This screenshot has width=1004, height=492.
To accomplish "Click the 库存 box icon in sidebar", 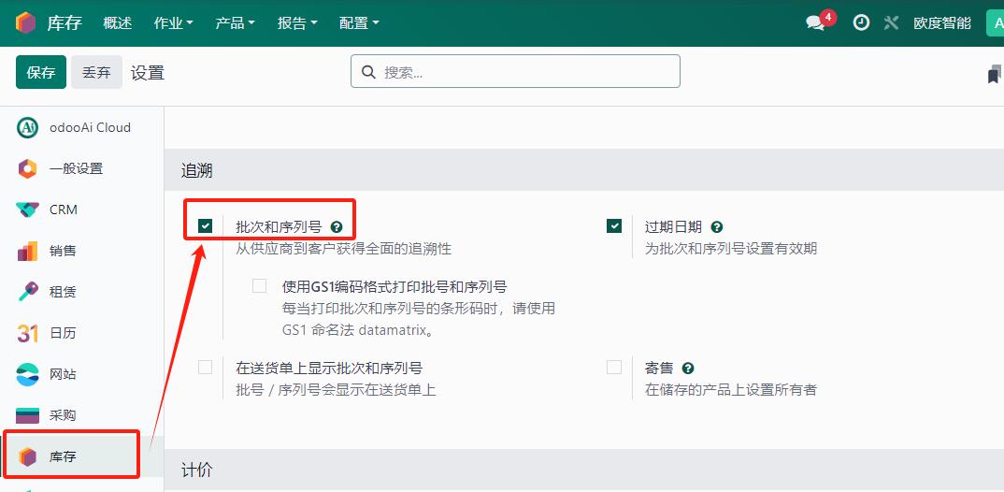I will coord(27,456).
